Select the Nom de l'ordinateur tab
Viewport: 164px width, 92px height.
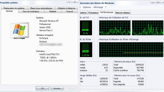click(x=31, y=11)
